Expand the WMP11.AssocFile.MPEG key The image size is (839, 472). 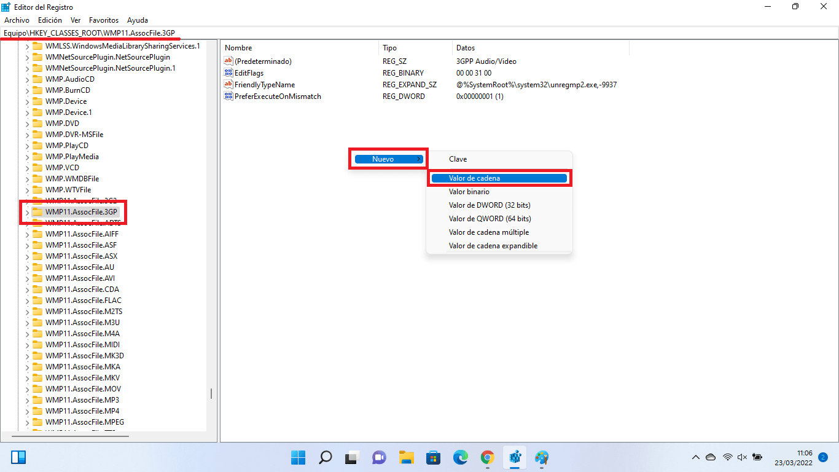pyautogui.click(x=27, y=422)
